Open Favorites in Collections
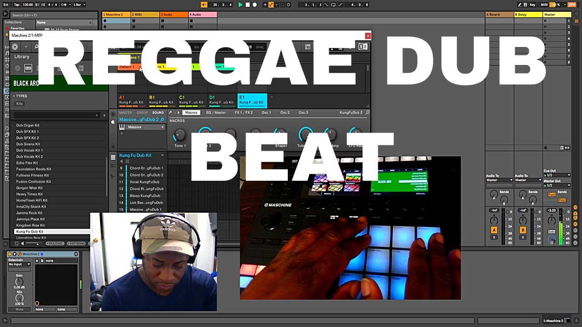The image size is (582, 327). (x=17, y=28)
